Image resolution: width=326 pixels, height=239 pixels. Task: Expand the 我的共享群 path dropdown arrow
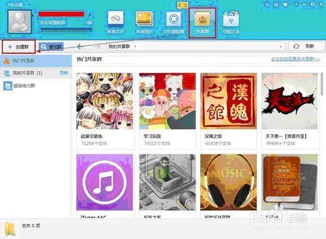281,47
